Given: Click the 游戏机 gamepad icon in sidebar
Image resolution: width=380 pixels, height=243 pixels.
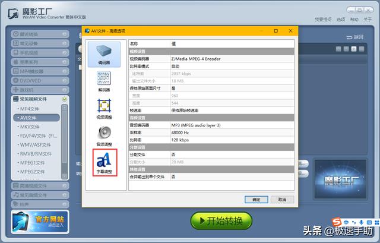Looking at the screenshot, I should pyautogui.click(x=16, y=90).
